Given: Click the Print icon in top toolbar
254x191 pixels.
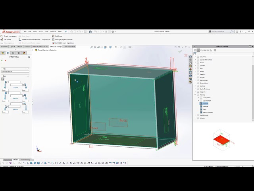Looking at the screenshot, I should tap(90, 32).
